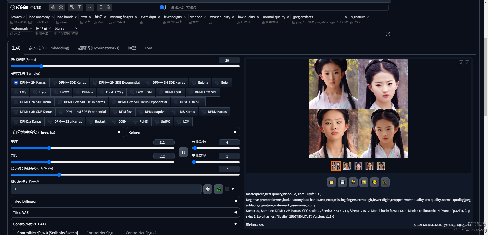This screenshot has width=488, height=235.
Task: Open the 模型 tab
Action: click(132, 48)
